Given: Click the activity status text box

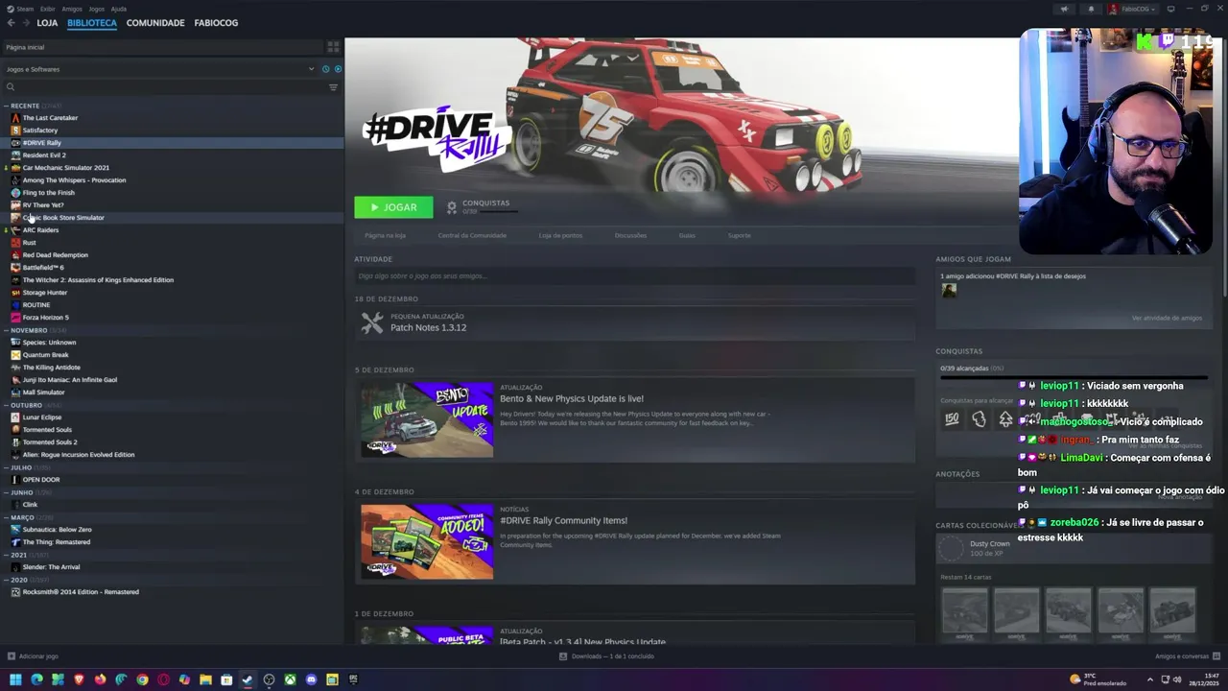Looking at the screenshot, I should (634, 276).
